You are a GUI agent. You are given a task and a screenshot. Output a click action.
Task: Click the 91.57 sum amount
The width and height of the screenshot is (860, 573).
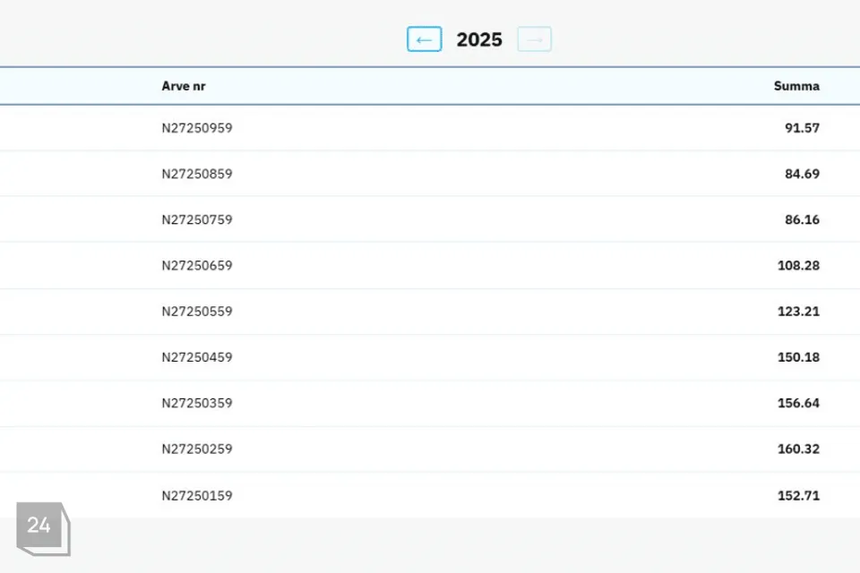tap(802, 128)
